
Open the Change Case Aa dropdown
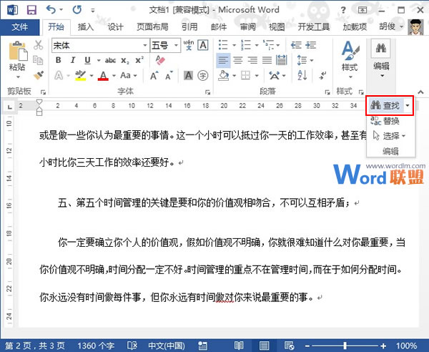click(x=129, y=75)
